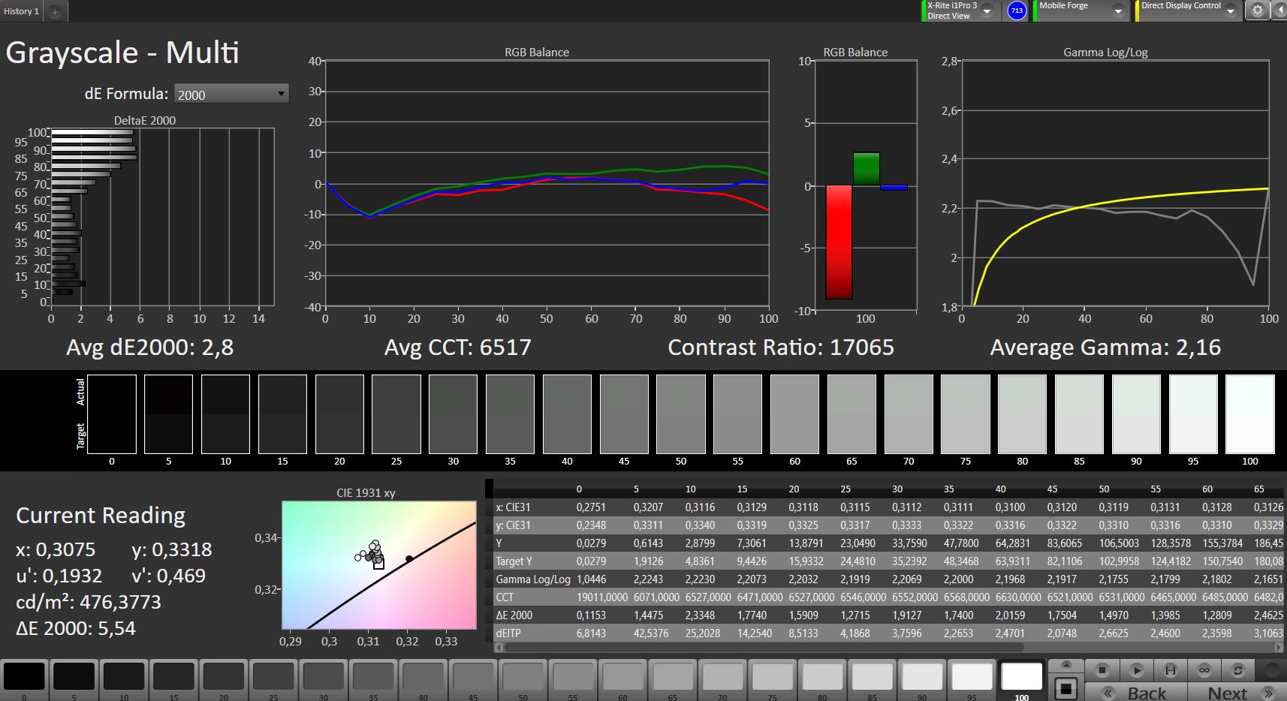The width and height of the screenshot is (1287, 701).
Task: Click the RGB Balance line chart
Action: (x=547, y=184)
